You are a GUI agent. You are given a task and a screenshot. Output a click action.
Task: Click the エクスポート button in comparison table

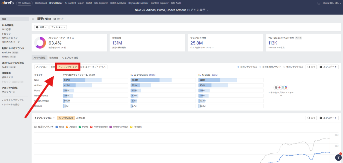click(328, 67)
